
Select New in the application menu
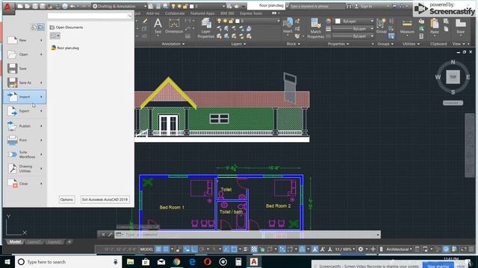click(25, 40)
